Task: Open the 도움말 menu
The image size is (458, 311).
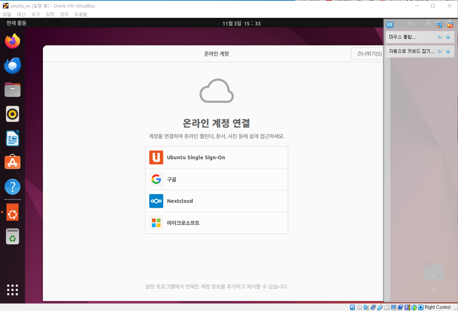Action: (x=81, y=14)
